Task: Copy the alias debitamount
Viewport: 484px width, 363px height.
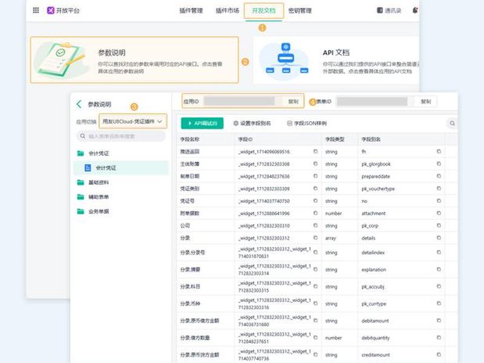Action: pyautogui.click(x=439, y=321)
